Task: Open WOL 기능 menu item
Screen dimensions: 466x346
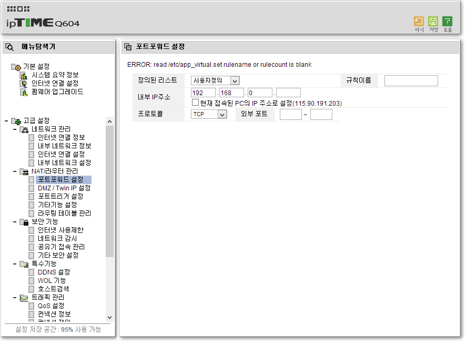Action: pos(52,281)
